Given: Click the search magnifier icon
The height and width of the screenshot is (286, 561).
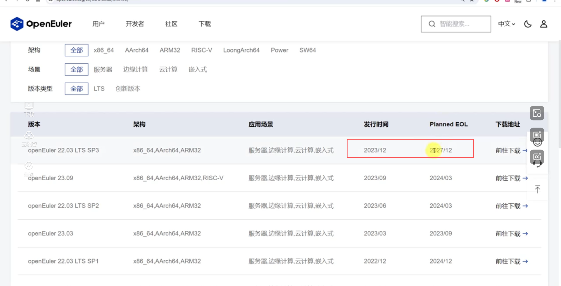Looking at the screenshot, I should (432, 24).
